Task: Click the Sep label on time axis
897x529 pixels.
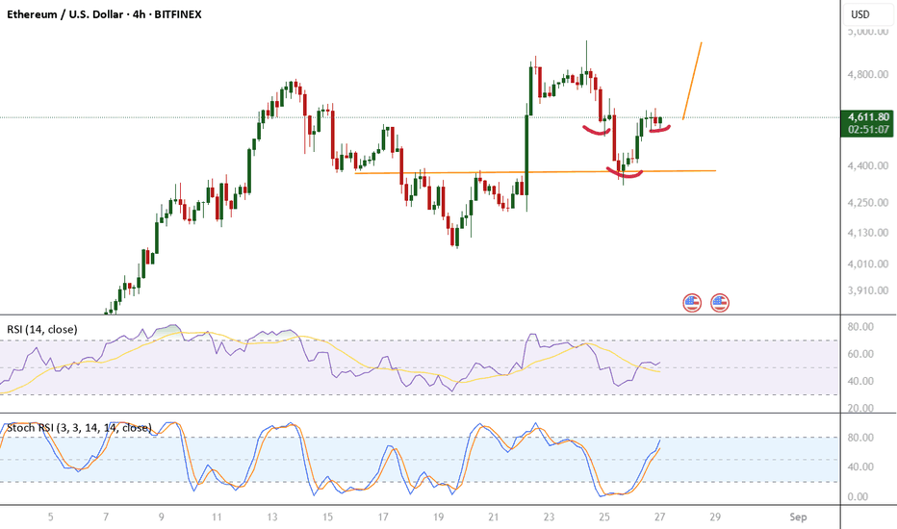Action: (x=798, y=517)
